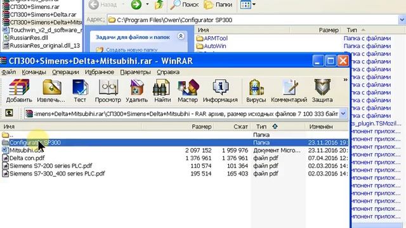
Task: Open the Операции menu
Action: pyautogui.click(x=65, y=72)
